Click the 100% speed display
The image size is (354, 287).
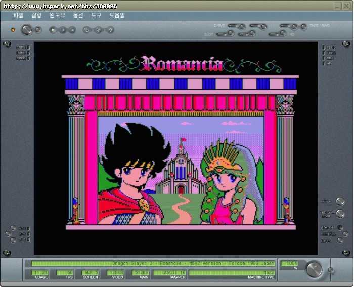289,263
